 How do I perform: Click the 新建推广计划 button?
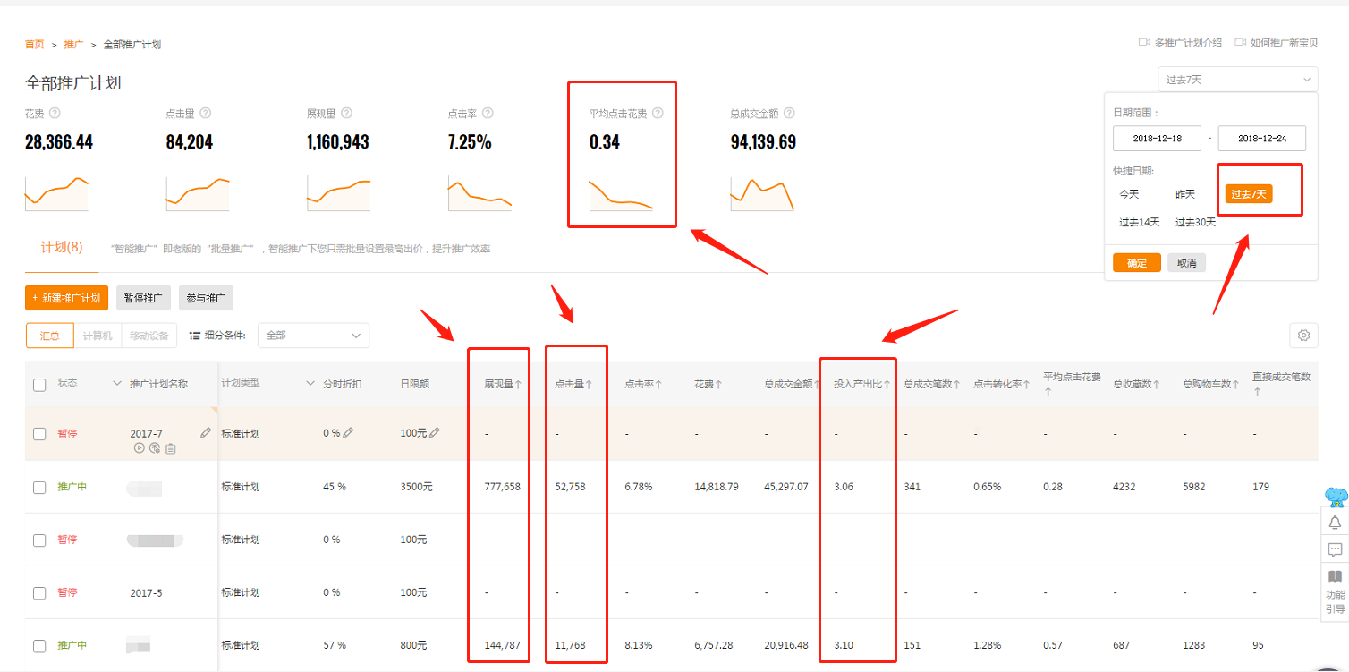coord(67,298)
